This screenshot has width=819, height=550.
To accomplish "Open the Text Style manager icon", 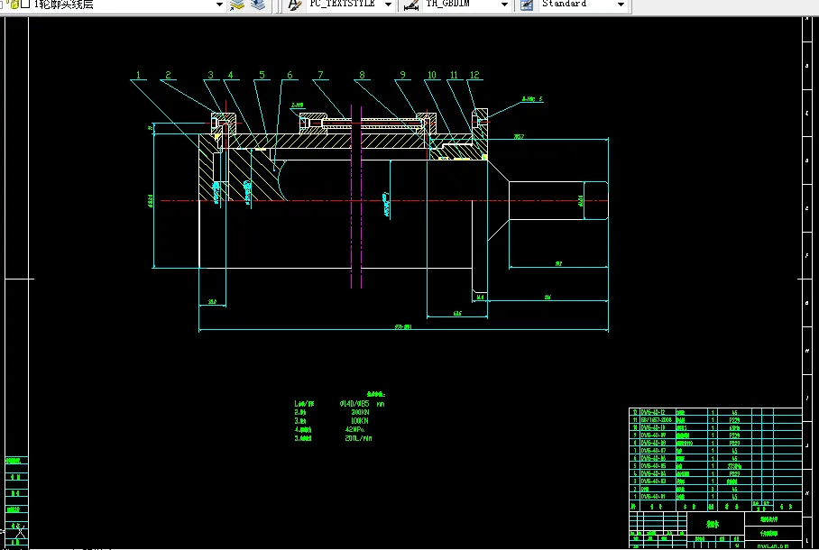I will tap(295, 5).
